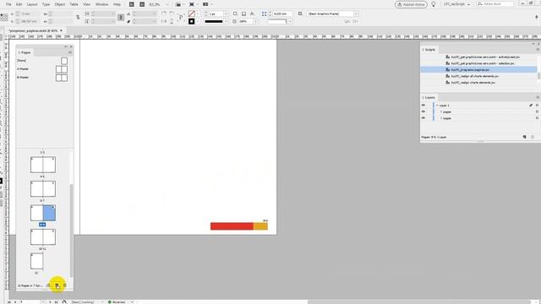541x304 pixels.
Task: Click the constrain proportions chain icon
Action: pyautogui.click(x=78, y=17)
